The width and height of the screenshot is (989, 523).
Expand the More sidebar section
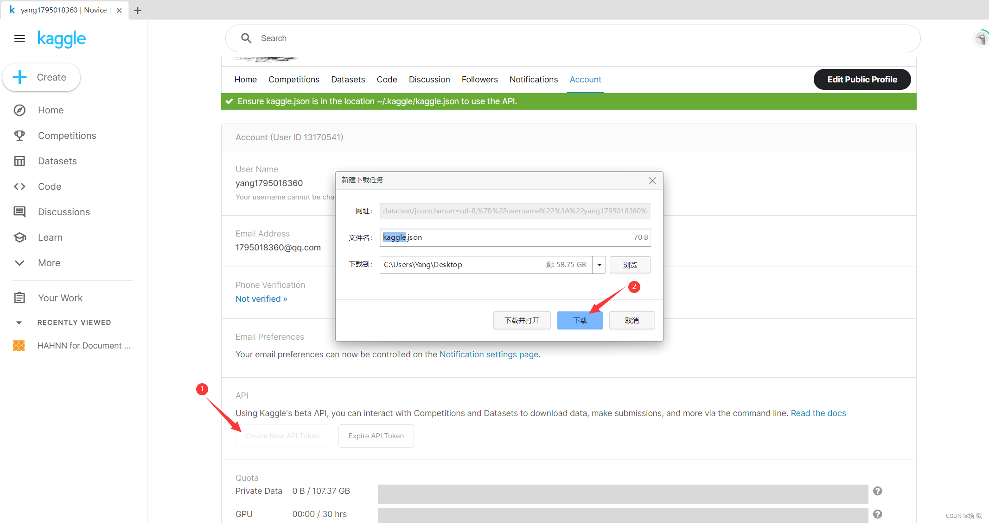point(19,263)
